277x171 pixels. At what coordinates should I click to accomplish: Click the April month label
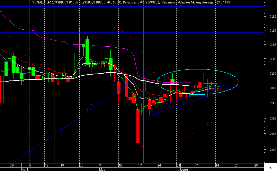pyautogui.click(x=25, y=169)
